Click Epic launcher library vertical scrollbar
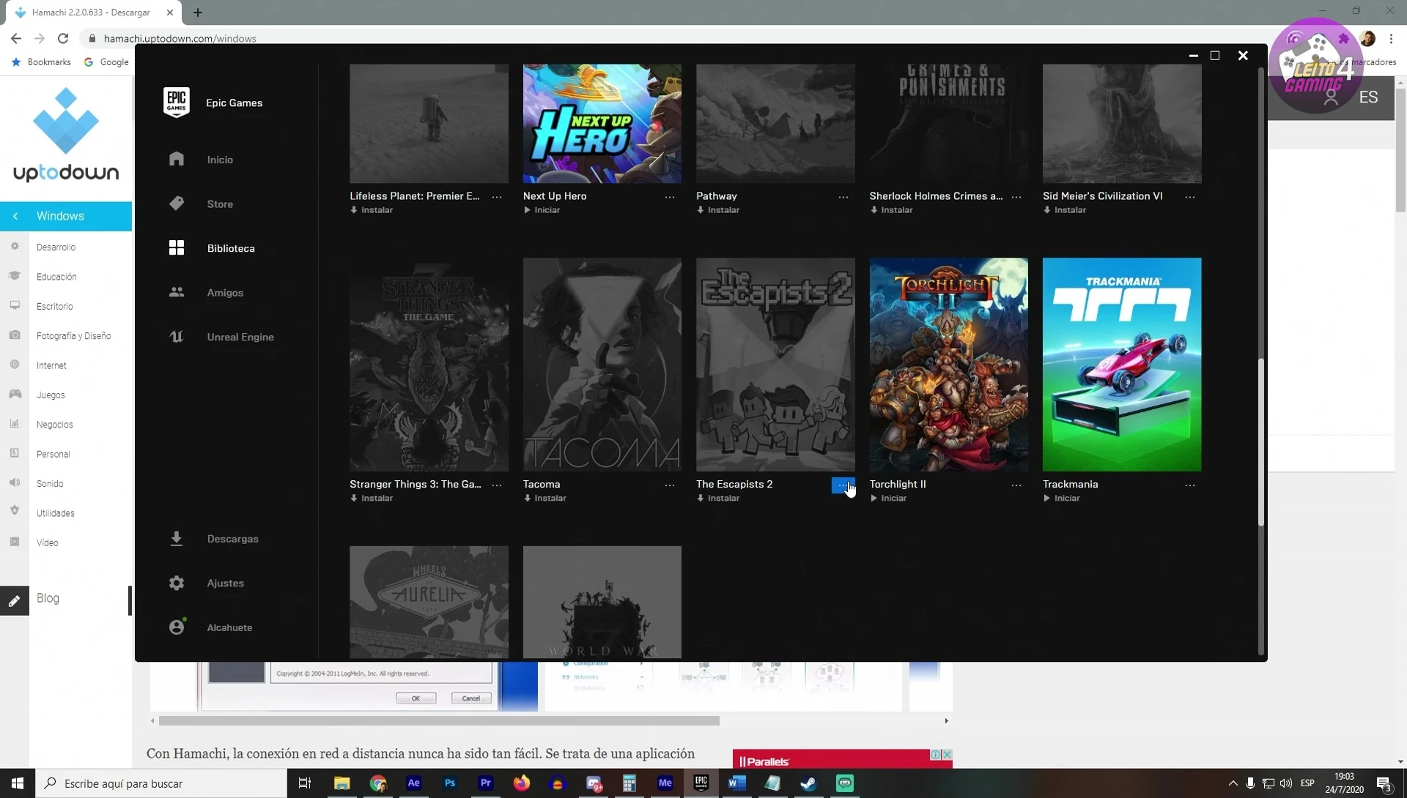 coord(1260,442)
